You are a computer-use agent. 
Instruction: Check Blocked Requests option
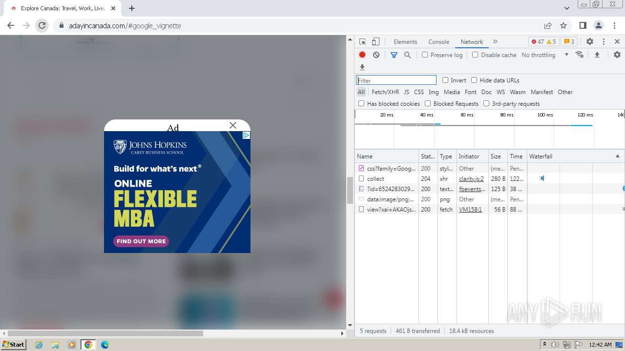click(428, 103)
